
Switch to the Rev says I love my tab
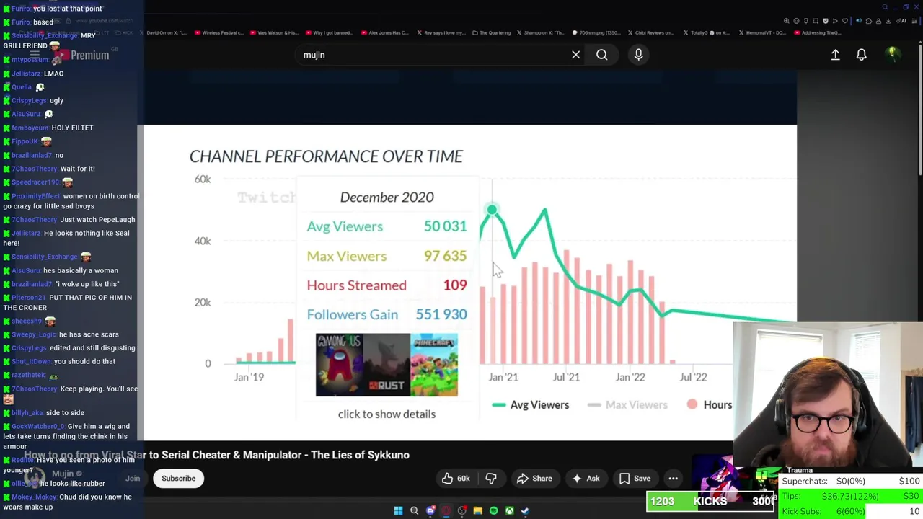coord(442,33)
